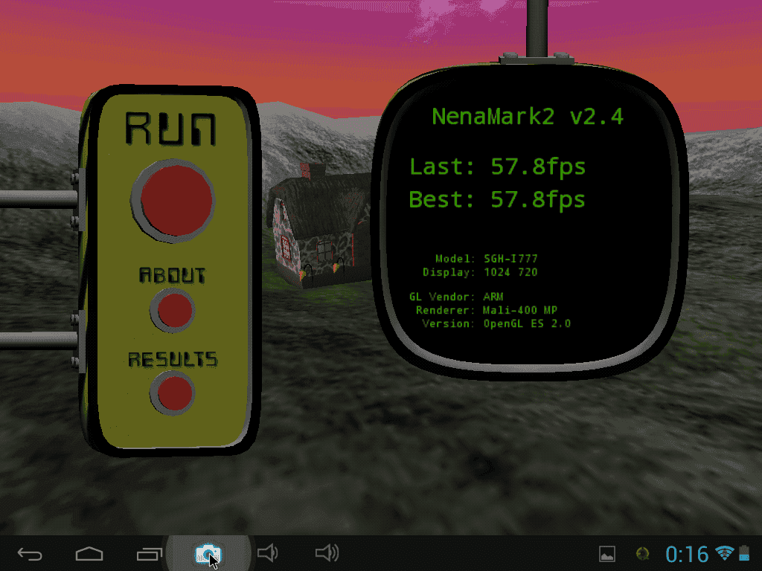
Task: Select the Display: 1024 720 line
Action: click(x=480, y=272)
